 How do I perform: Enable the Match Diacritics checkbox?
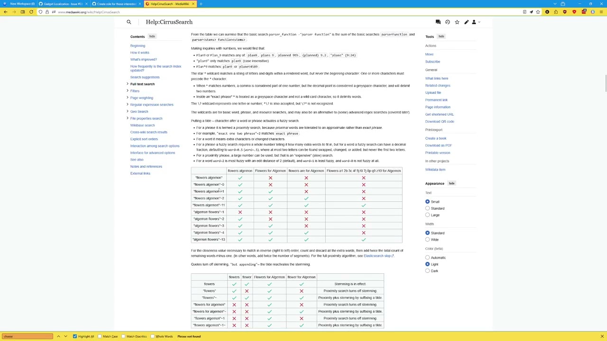(124, 336)
